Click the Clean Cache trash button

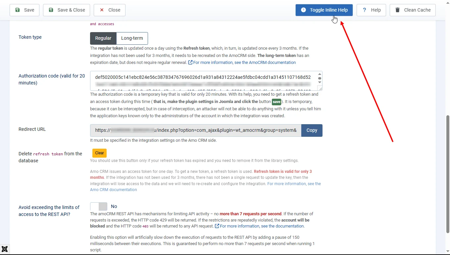pos(413,10)
